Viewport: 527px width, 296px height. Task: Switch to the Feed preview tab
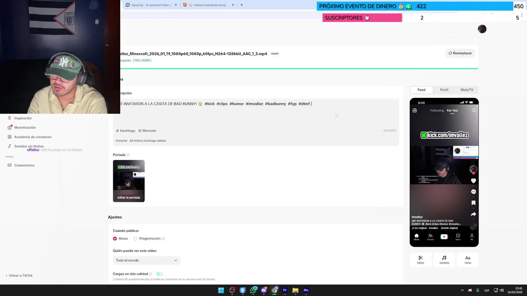tap(421, 90)
